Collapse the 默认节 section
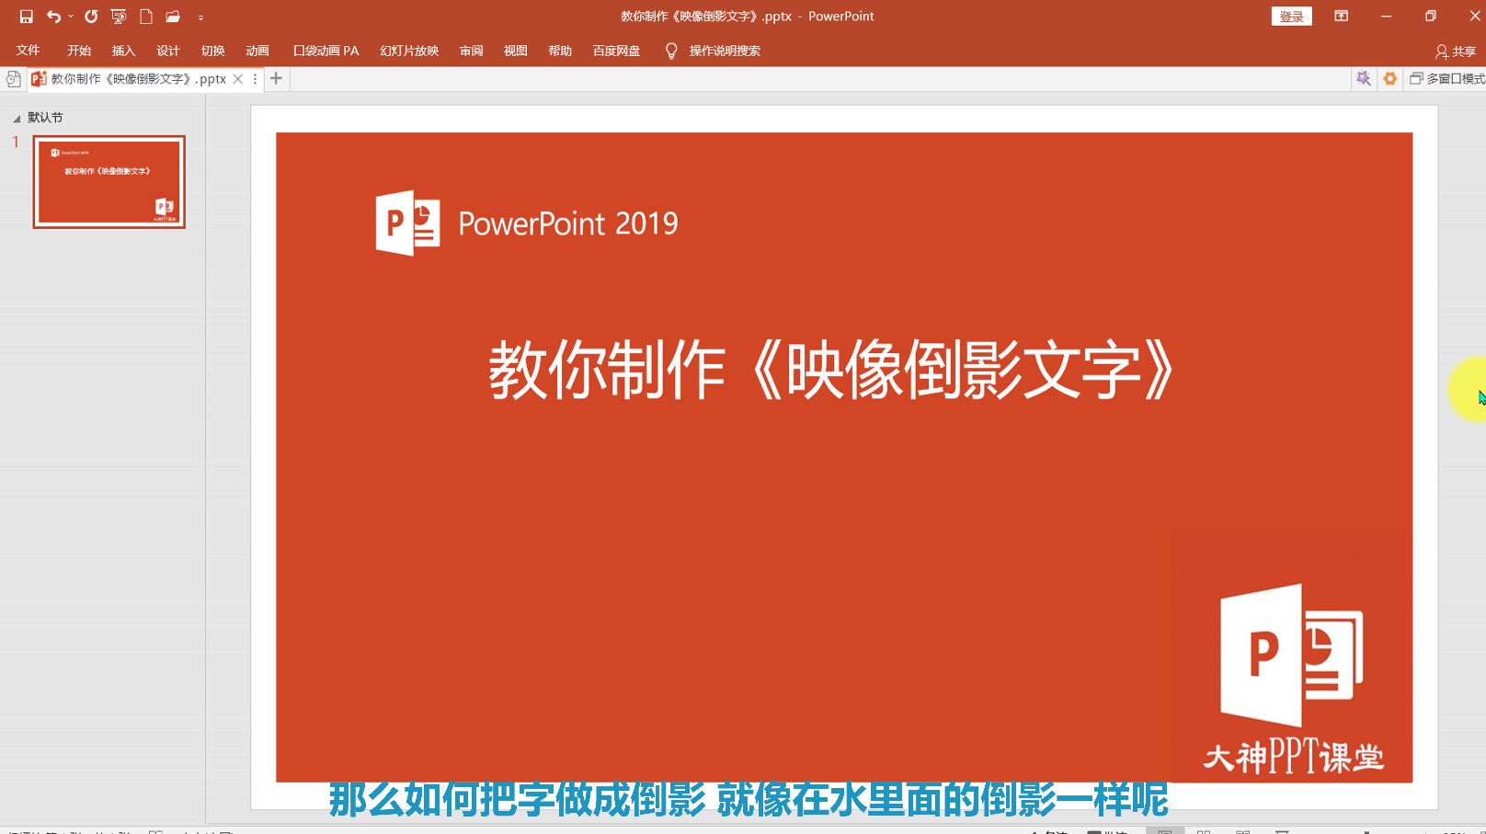 click(x=17, y=119)
